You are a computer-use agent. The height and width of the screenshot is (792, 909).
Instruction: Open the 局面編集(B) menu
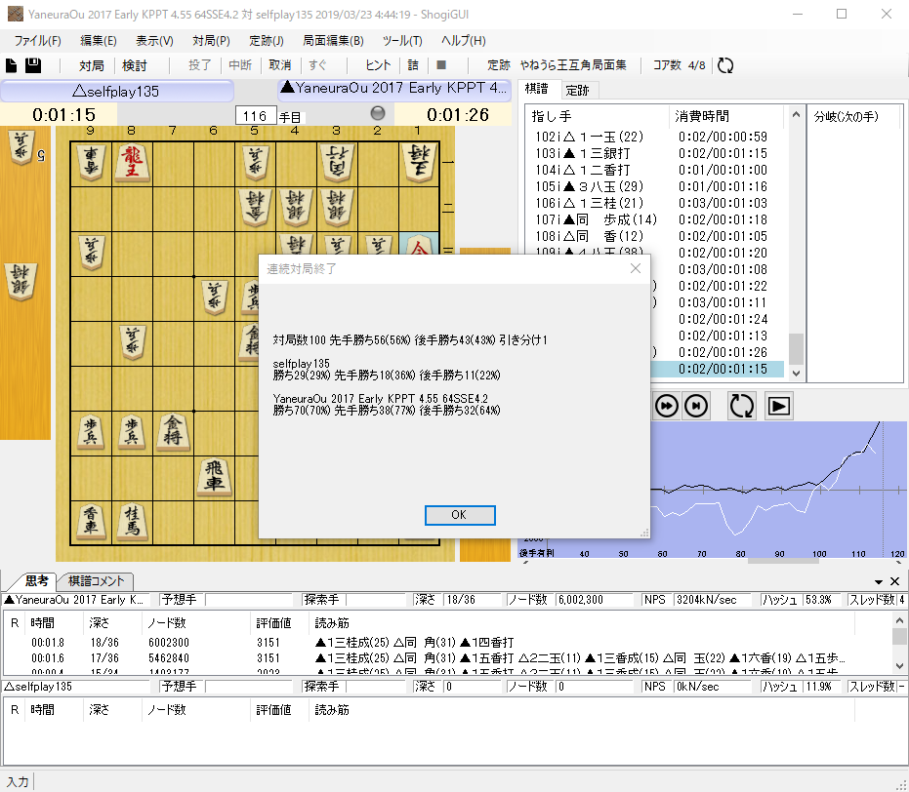click(x=333, y=41)
